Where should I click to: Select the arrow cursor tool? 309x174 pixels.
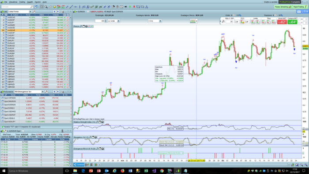click(42, 7)
